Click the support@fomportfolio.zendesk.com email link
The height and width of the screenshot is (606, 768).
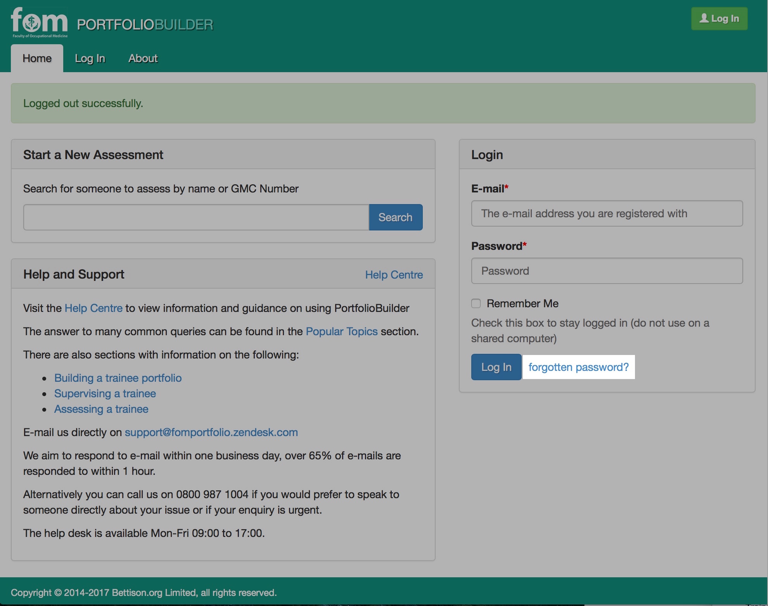point(211,432)
